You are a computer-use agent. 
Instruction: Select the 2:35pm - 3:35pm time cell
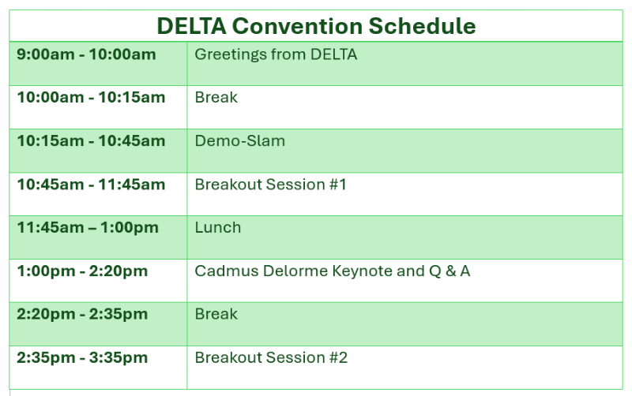point(82,357)
